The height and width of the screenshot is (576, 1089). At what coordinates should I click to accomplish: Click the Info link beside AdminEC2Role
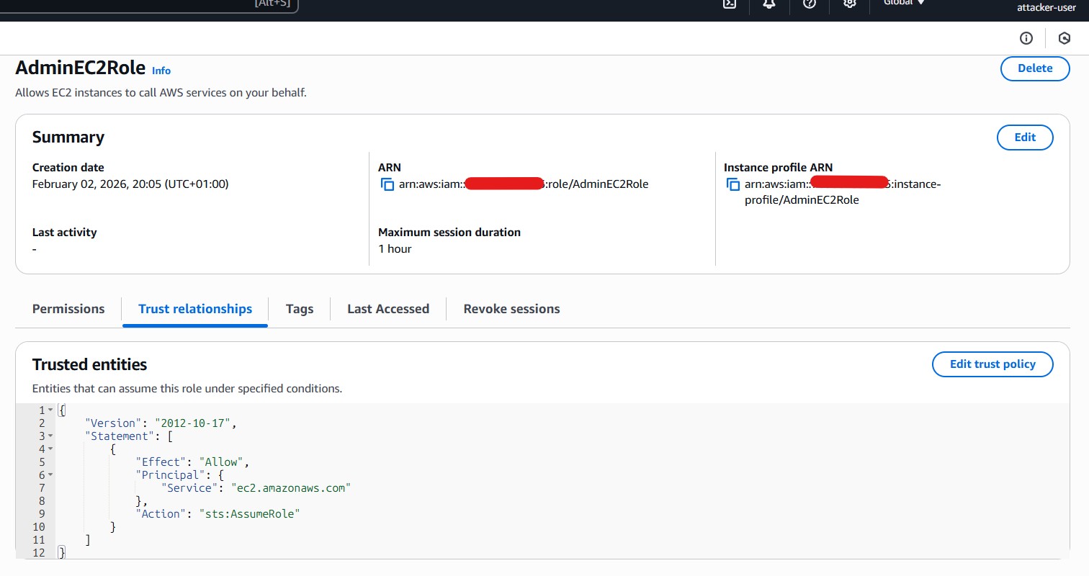coord(161,71)
